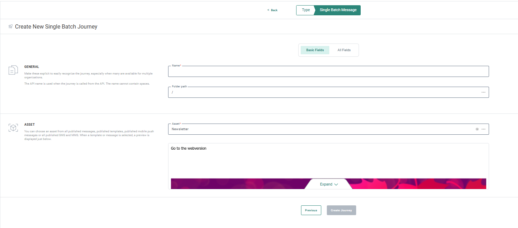Open asset picker via Asset field ellipsis

483,129
